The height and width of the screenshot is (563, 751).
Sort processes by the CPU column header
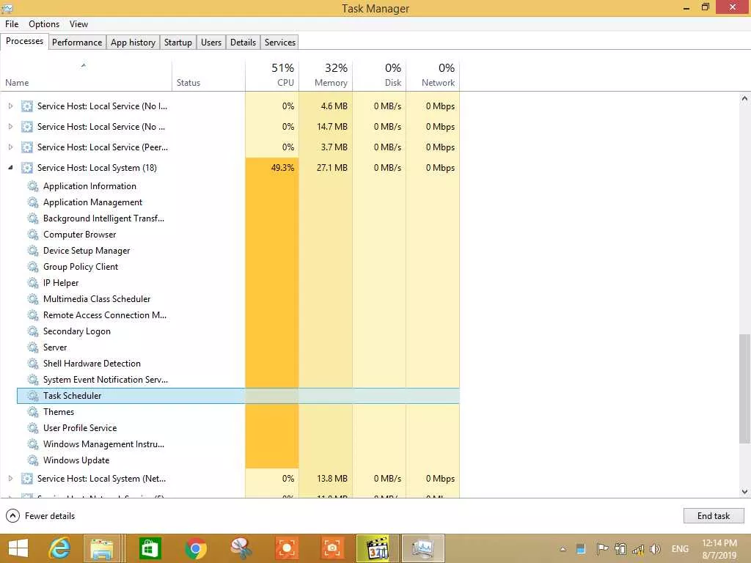coord(272,76)
